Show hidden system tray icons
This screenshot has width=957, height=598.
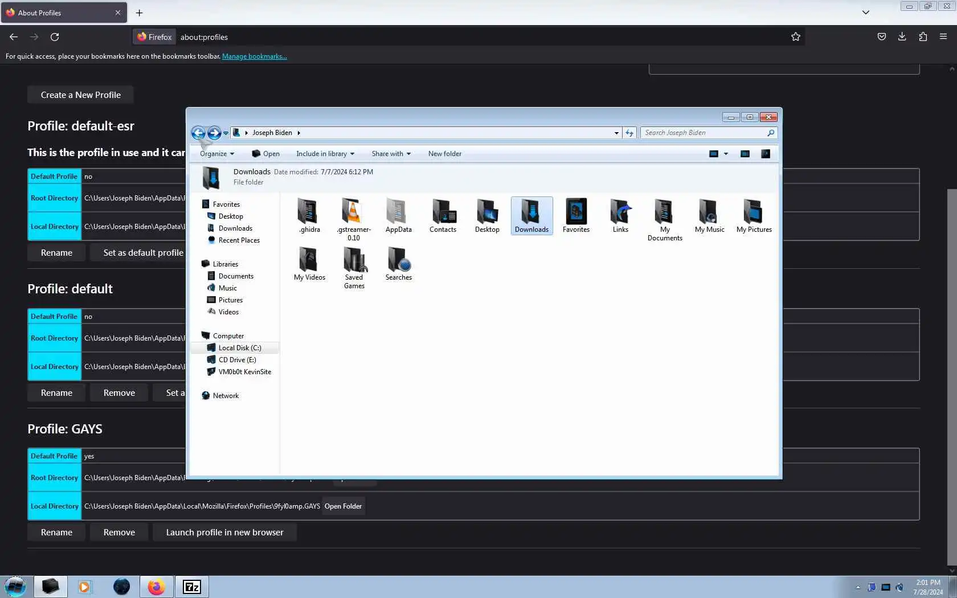point(858,587)
